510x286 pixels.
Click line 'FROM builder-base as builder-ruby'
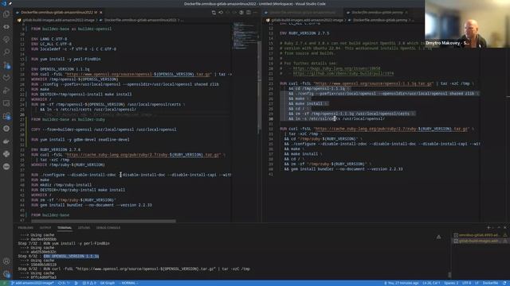[69, 119]
